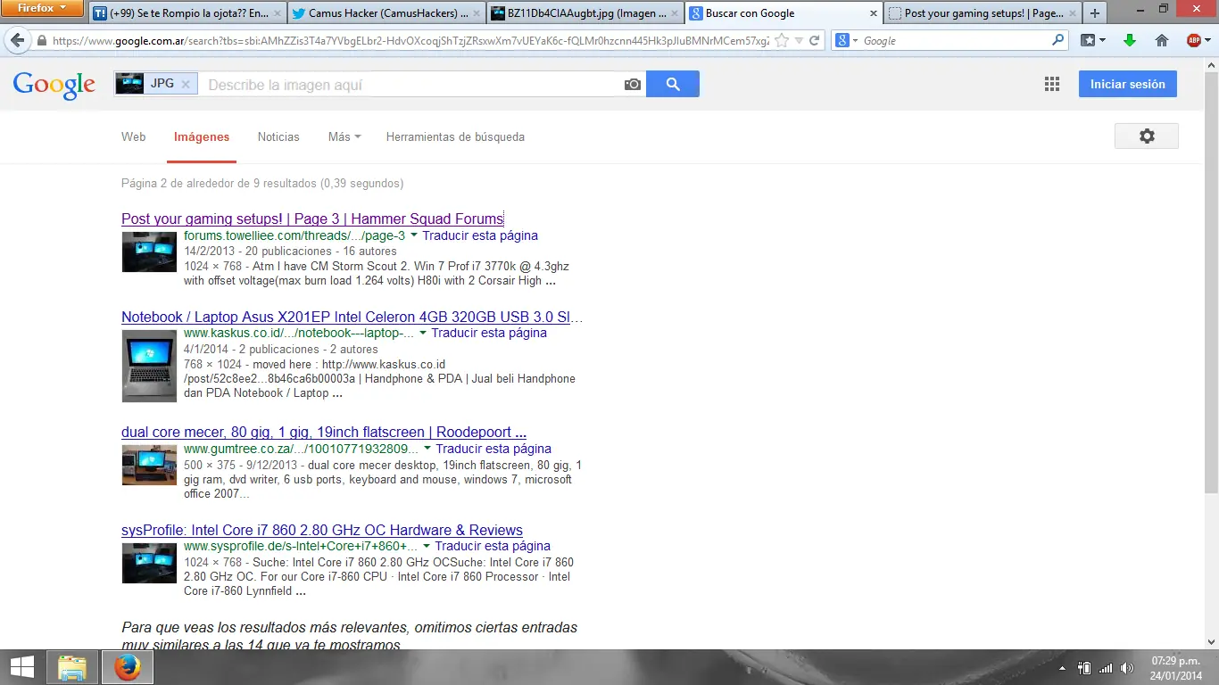Click the 'Iniciar sesión' button
1219x685 pixels.
point(1128,84)
